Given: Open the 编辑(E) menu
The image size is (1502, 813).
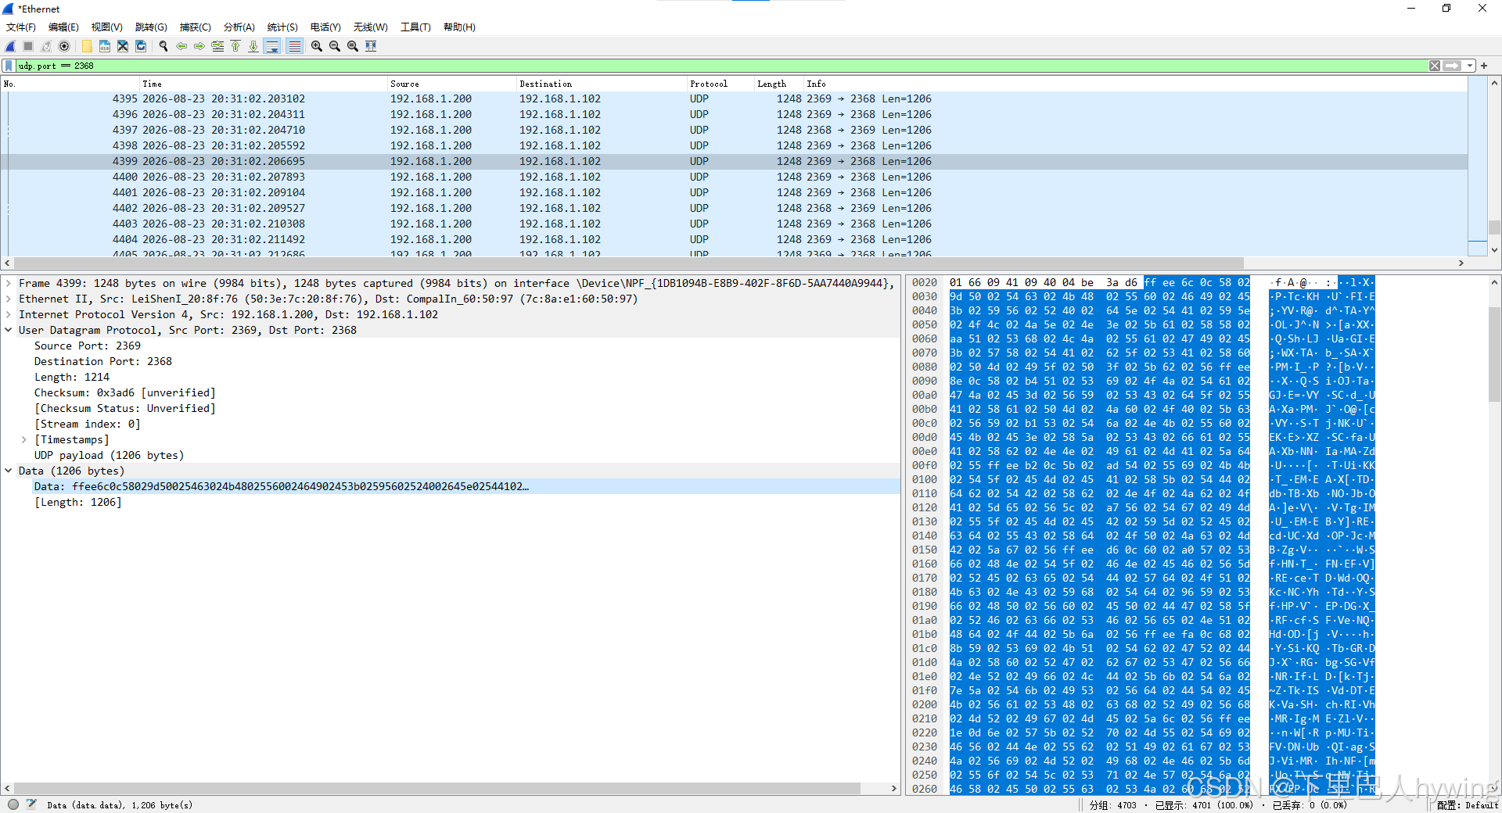Looking at the screenshot, I should click(63, 27).
